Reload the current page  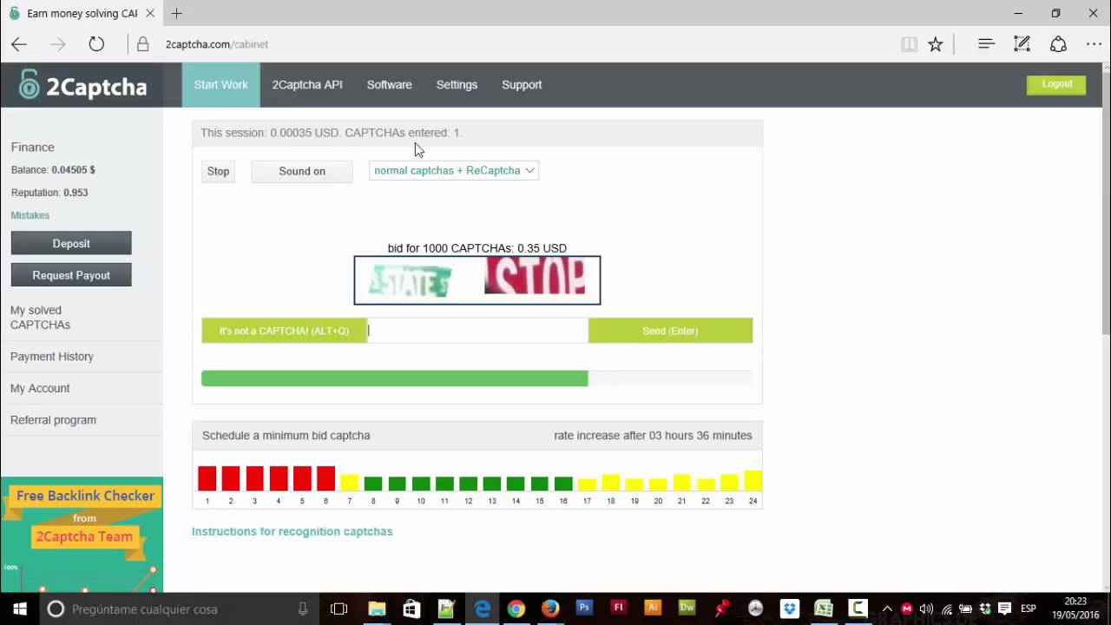[96, 44]
